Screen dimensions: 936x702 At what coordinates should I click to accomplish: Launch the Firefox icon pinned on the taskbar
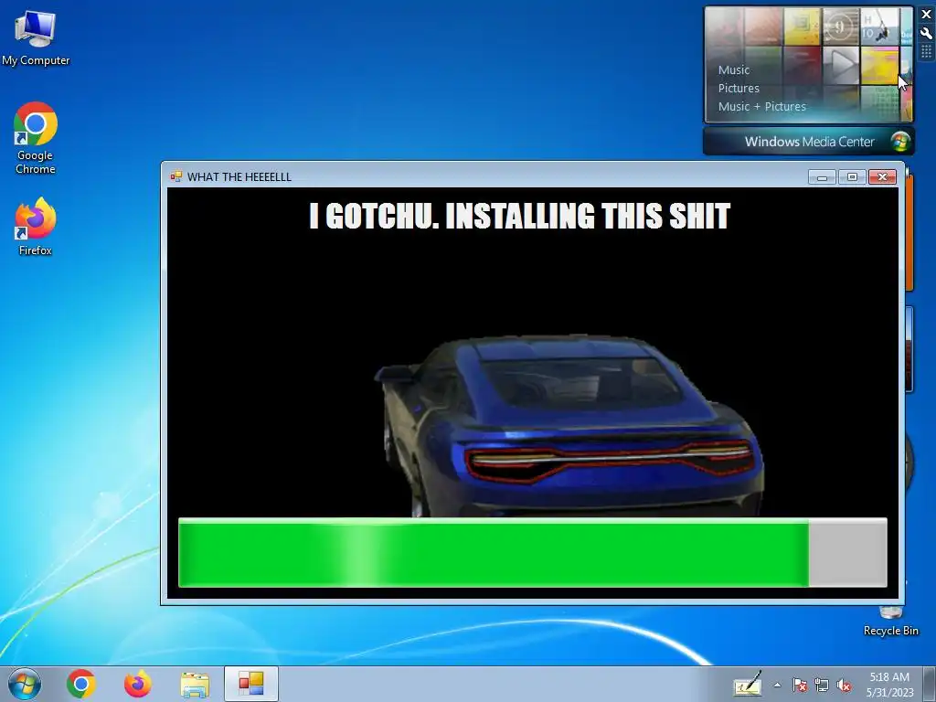pyautogui.click(x=137, y=684)
